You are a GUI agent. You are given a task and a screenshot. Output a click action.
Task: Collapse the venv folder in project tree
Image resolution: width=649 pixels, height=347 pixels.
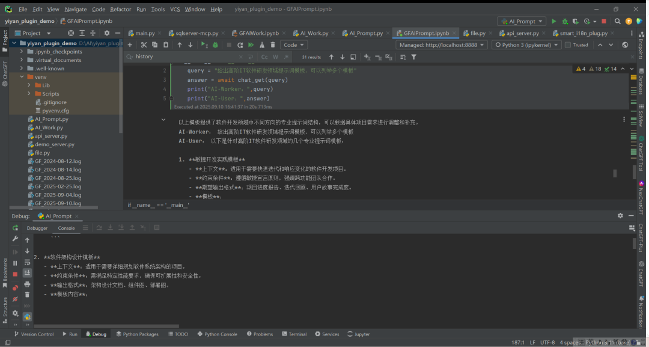click(x=22, y=77)
